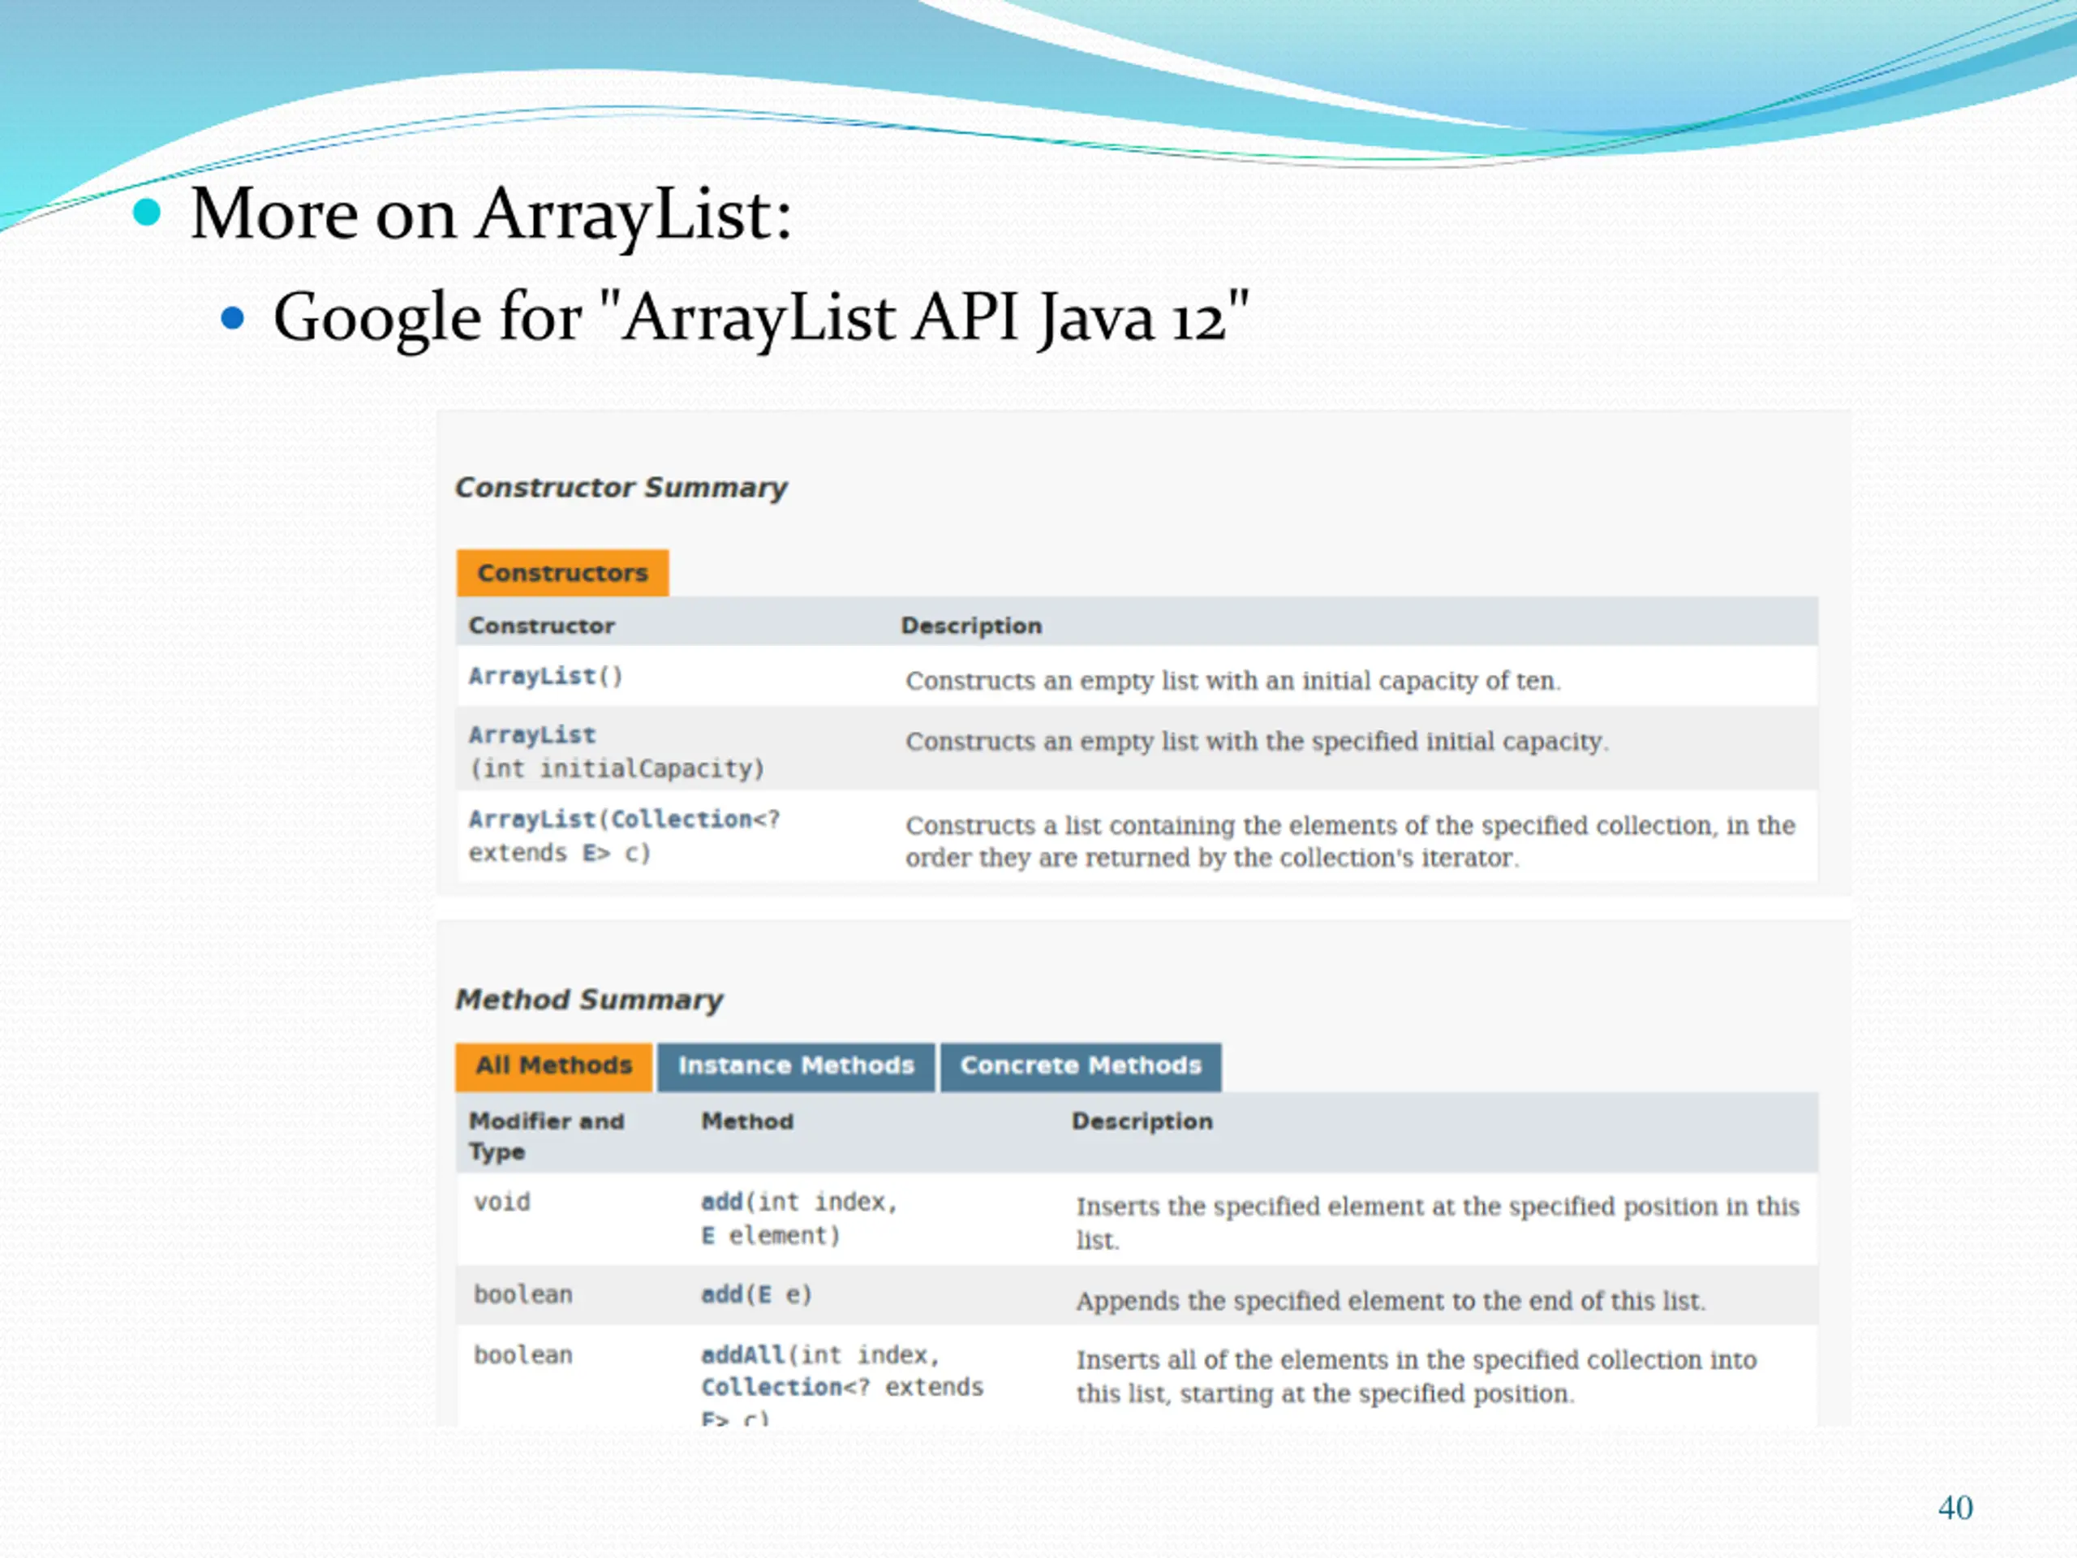Image resolution: width=2077 pixels, height=1558 pixels.
Task: Click the method table Description header
Action: tap(1142, 1121)
